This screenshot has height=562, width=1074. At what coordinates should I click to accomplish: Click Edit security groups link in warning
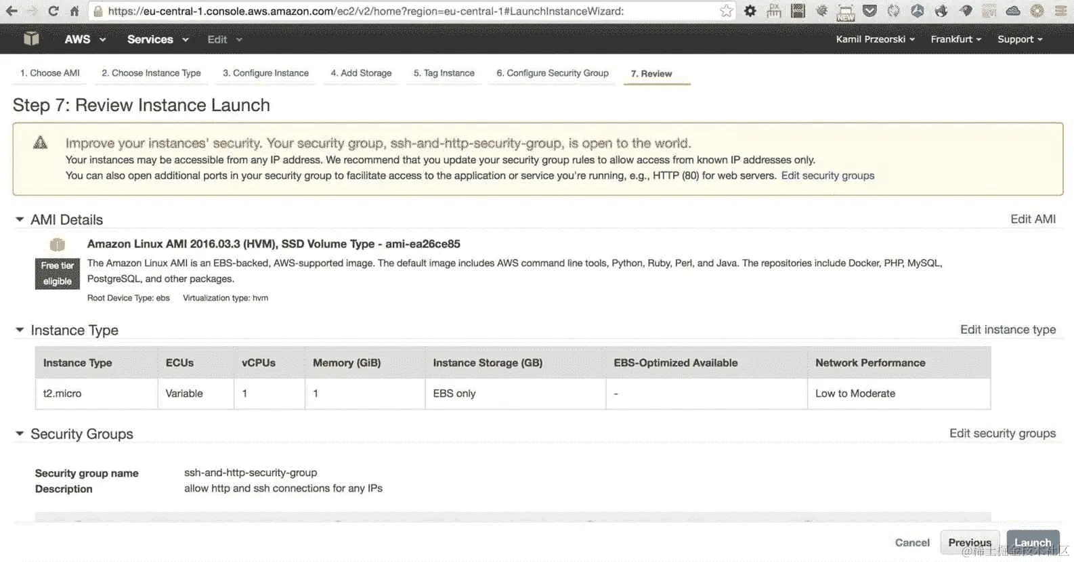click(x=828, y=175)
